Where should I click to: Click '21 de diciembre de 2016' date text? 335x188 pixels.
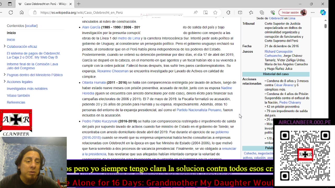[x=282, y=46]
